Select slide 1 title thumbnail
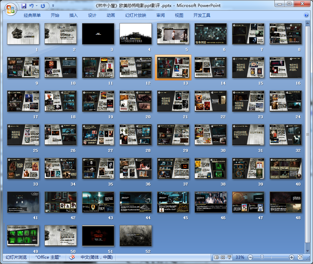Image resolution: width=313 pixels, height=264 pixels. pos(23,34)
